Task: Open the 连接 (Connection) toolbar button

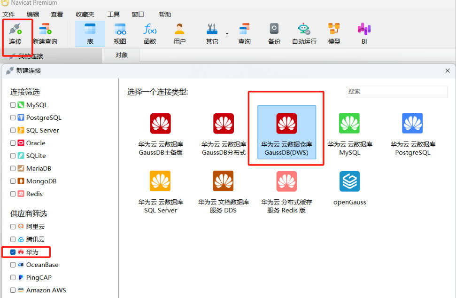Action: pos(15,34)
